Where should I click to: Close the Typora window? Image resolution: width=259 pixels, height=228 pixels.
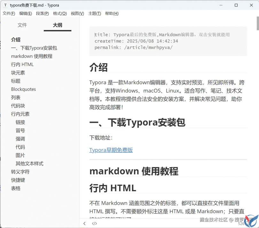[251, 5]
